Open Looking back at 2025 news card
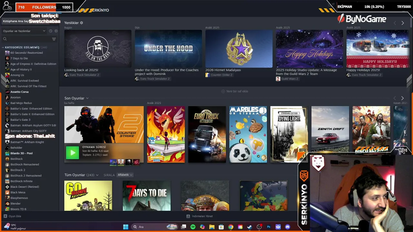This screenshot has width=413, height=232. [x=98, y=49]
